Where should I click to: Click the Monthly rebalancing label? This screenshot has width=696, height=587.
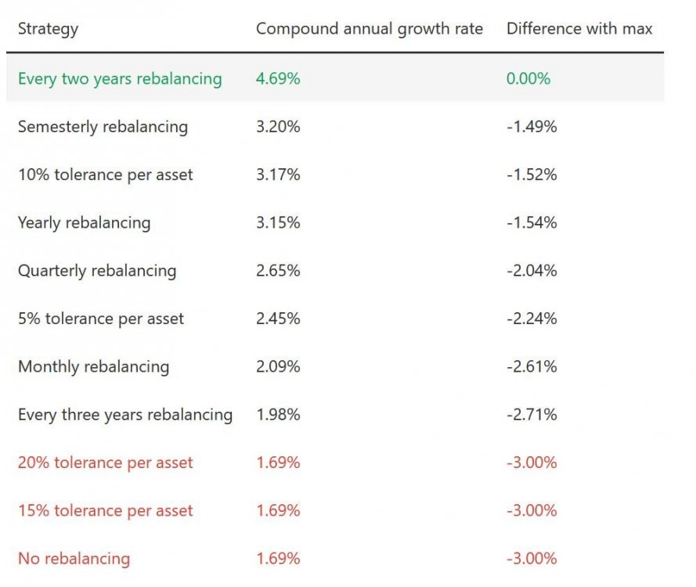click(93, 366)
